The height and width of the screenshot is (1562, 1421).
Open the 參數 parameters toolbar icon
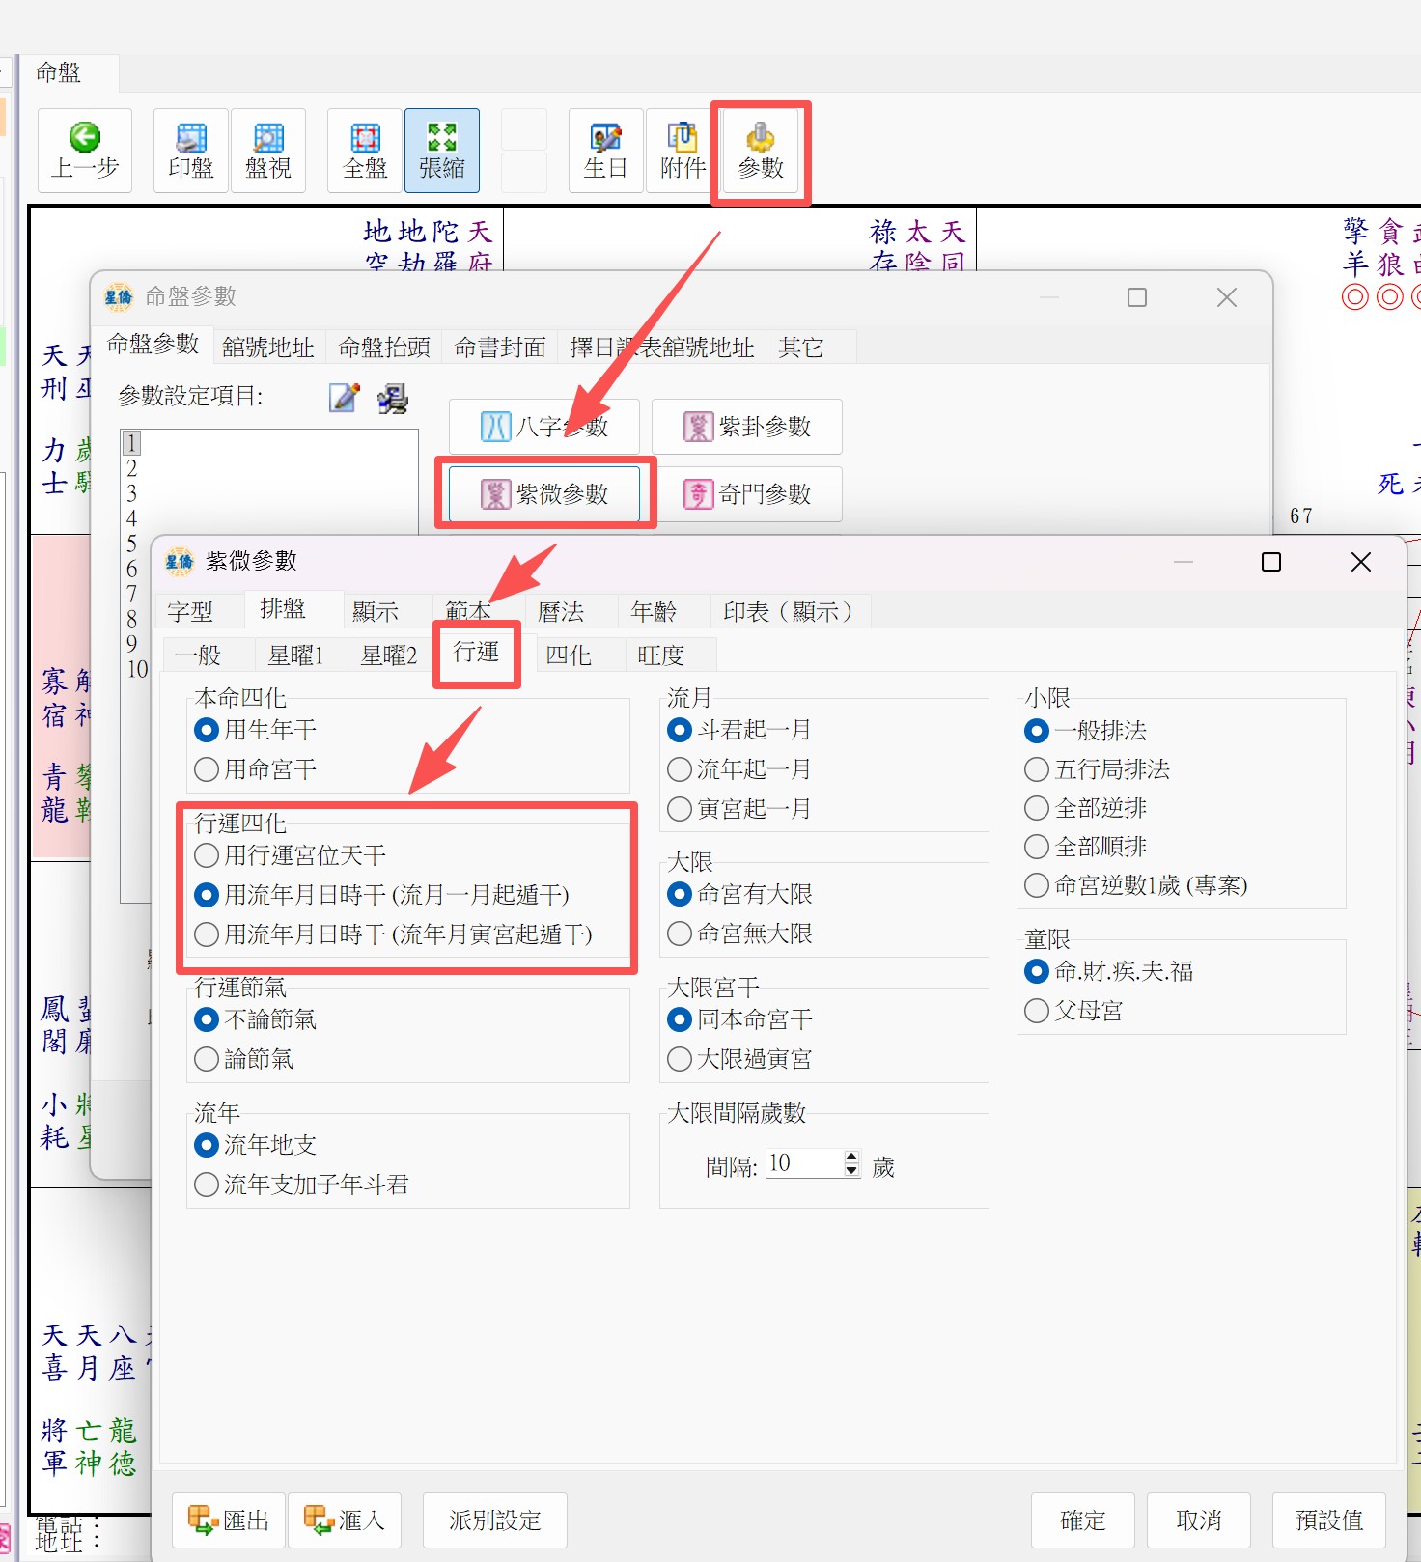point(761,138)
